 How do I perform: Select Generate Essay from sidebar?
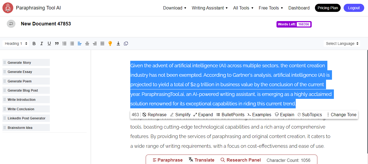pyautogui.click(x=26, y=72)
